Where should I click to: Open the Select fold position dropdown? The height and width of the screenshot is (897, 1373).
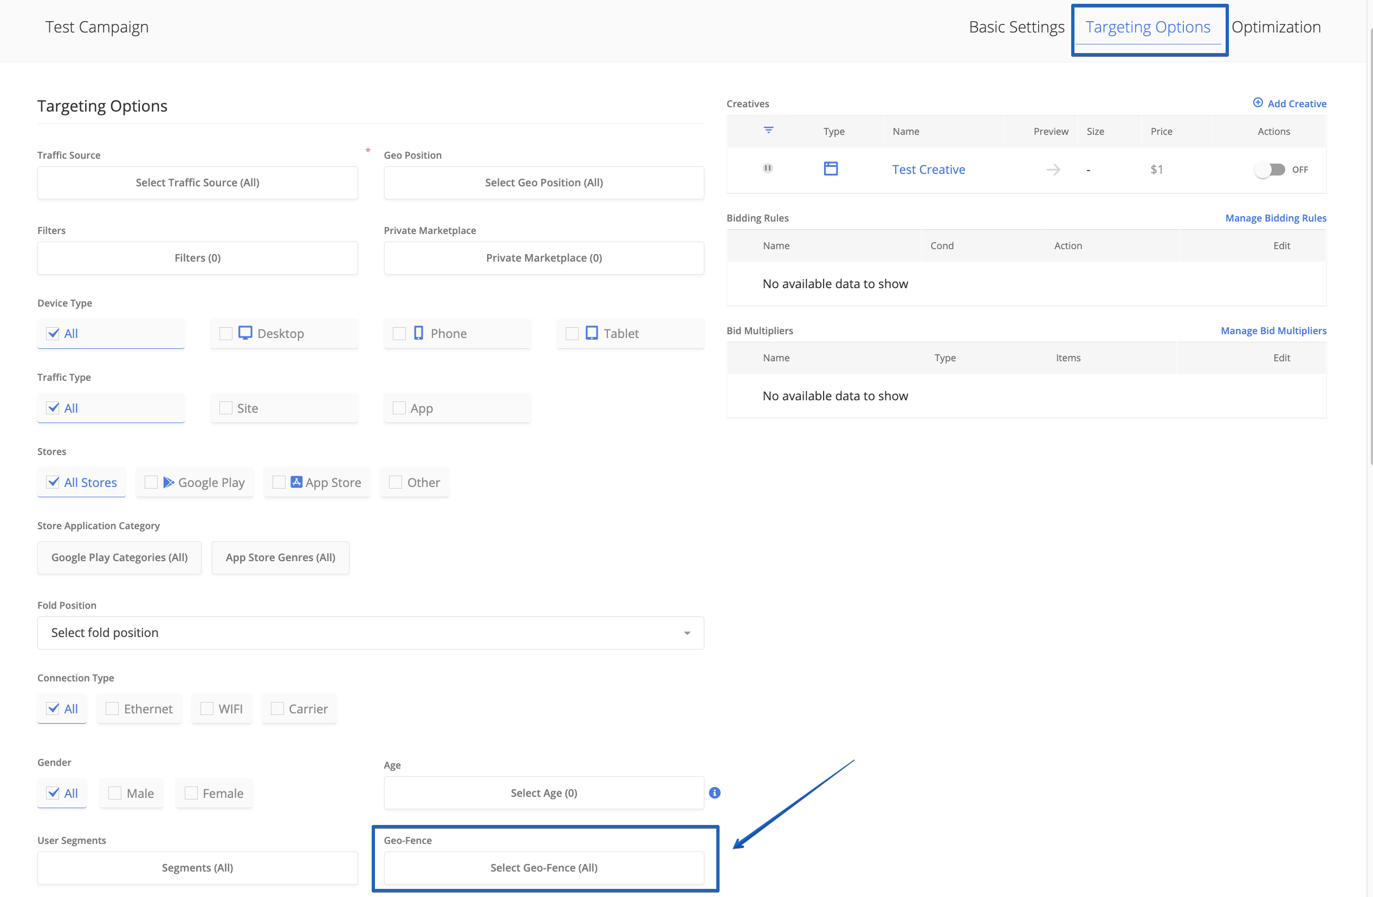371,633
